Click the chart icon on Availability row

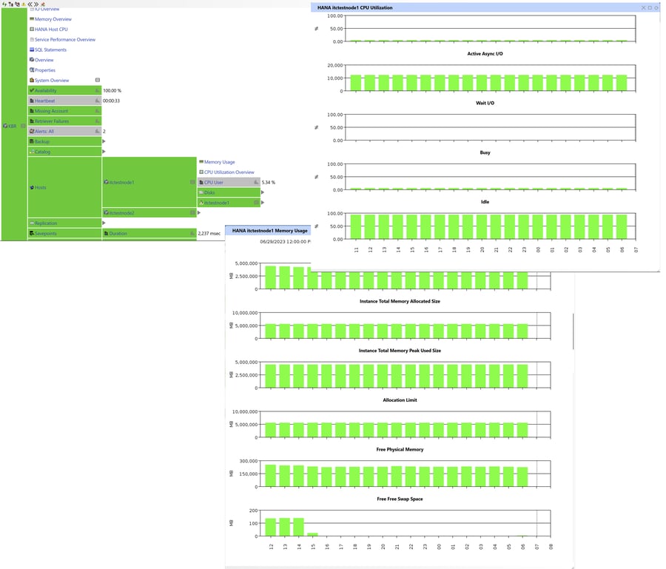click(x=97, y=90)
